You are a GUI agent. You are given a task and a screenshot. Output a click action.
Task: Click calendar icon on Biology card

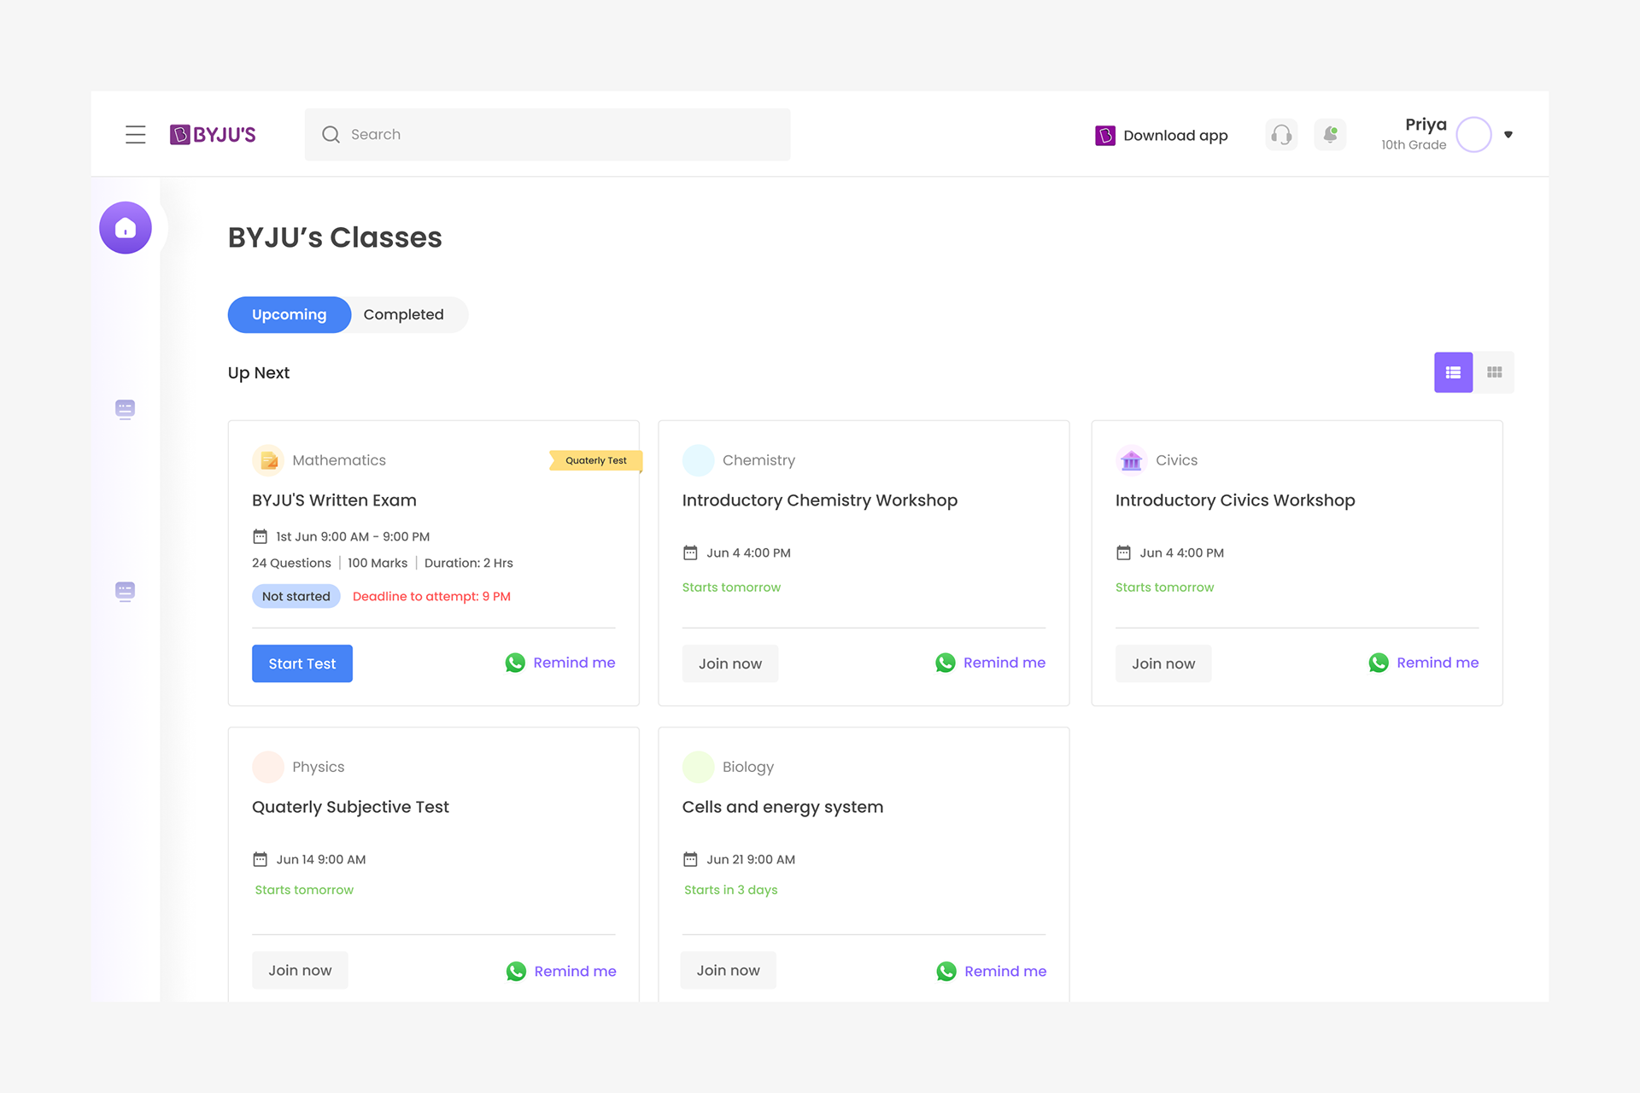point(690,859)
